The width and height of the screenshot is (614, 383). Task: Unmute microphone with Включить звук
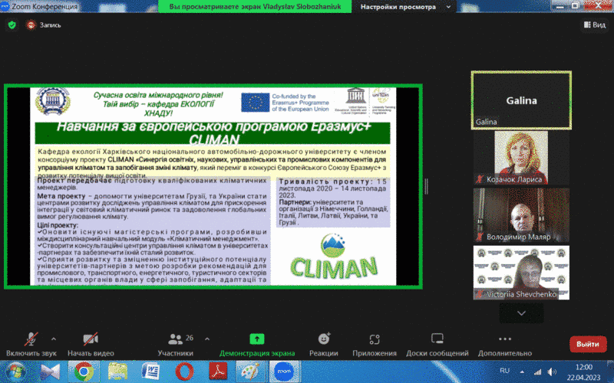31,344
